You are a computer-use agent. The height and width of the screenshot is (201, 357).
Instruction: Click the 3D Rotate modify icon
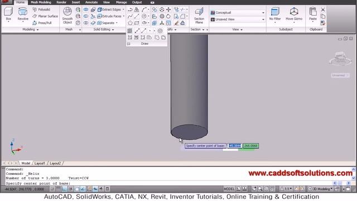coord(162,16)
